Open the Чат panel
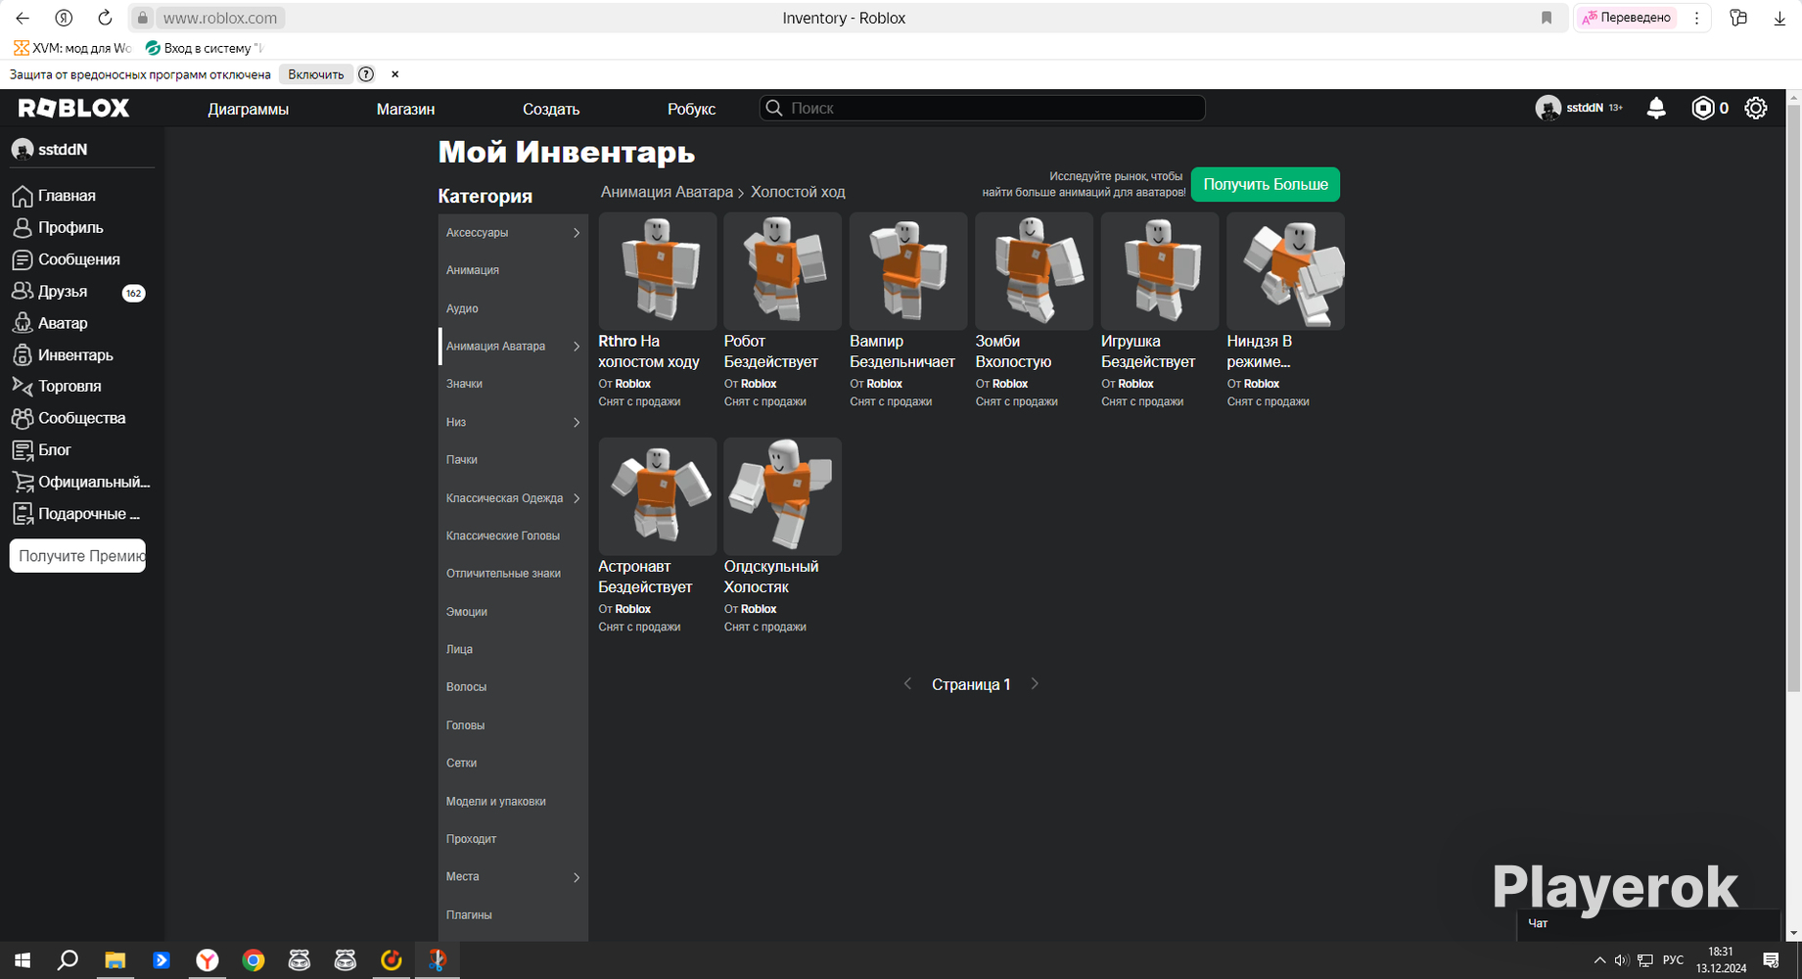The width and height of the screenshot is (1802, 979). (x=1647, y=924)
